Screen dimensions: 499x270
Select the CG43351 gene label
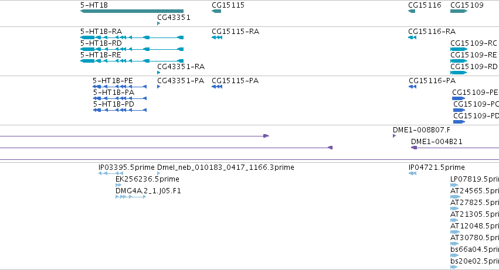tap(174, 18)
